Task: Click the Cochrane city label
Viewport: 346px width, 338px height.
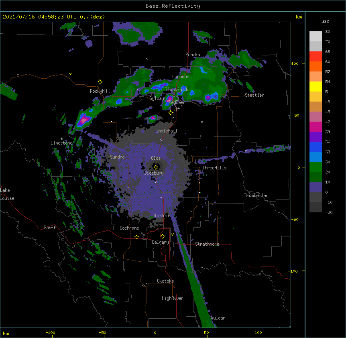Action: pos(129,228)
